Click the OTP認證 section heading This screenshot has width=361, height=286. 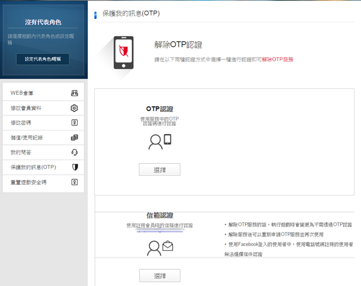(159, 109)
